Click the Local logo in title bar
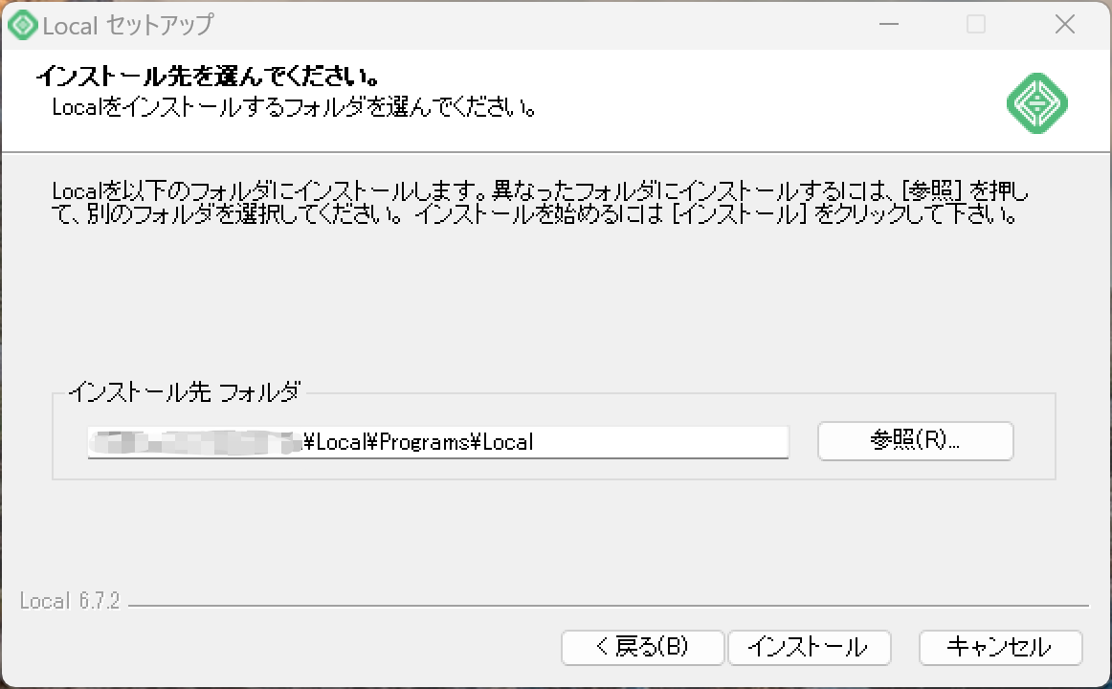Screen dimensions: 1112x689 [x=22, y=25]
